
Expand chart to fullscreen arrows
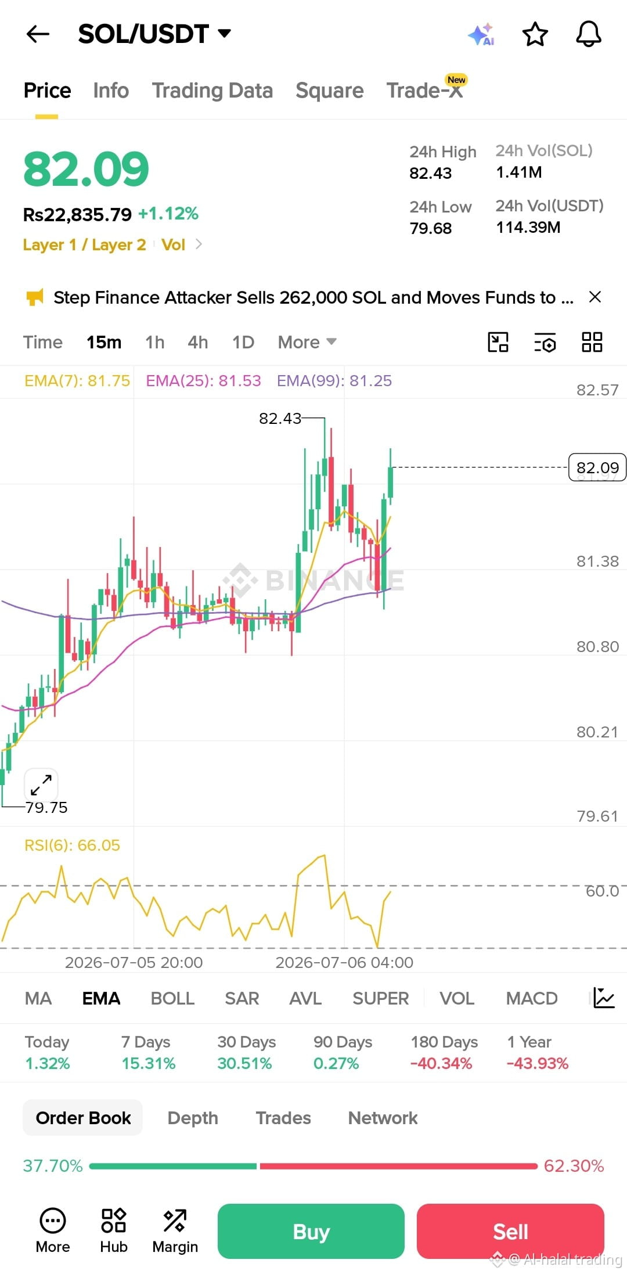[x=41, y=785]
